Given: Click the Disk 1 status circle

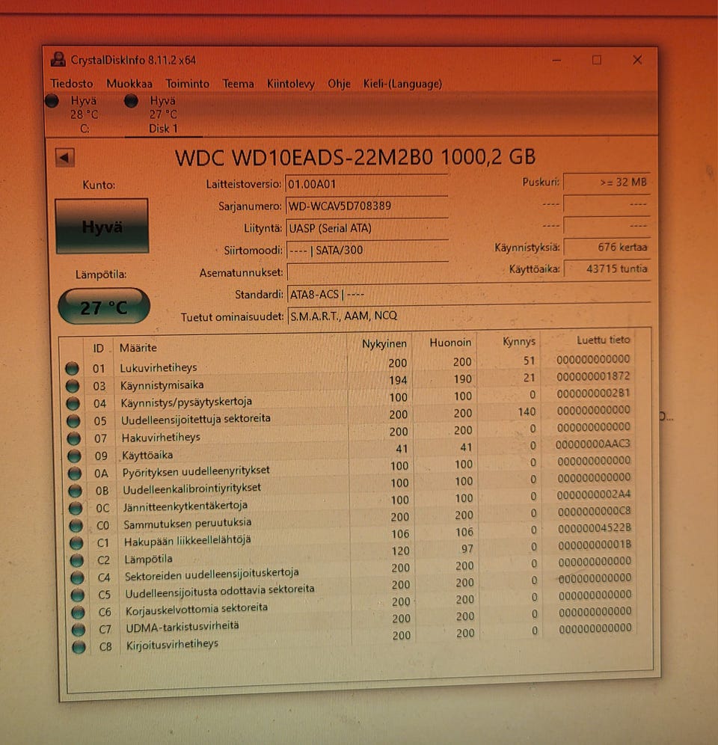Looking at the screenshot, I should point(131,101).
